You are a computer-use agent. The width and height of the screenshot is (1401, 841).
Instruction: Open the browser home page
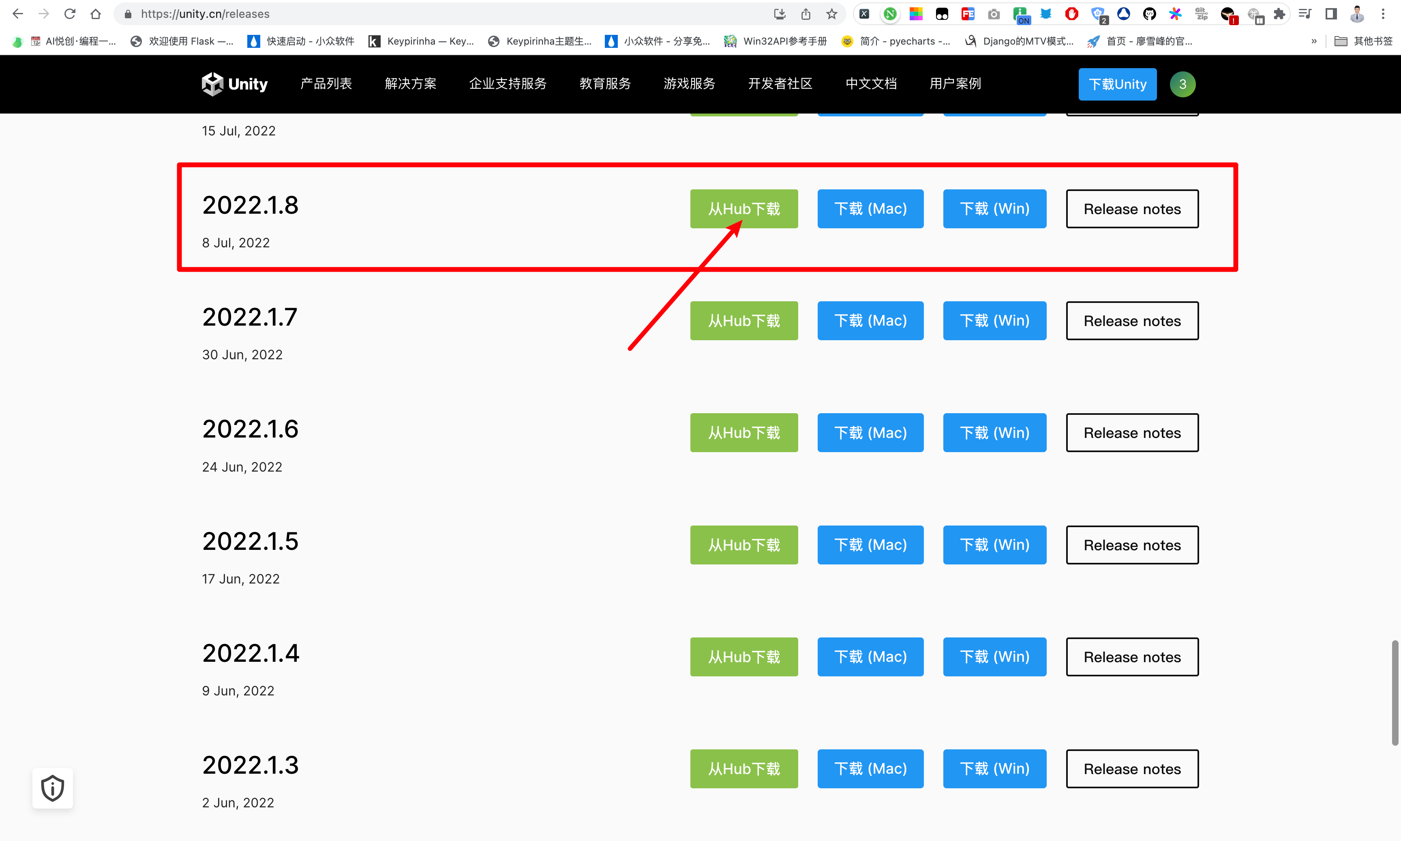tap(96, 14)
